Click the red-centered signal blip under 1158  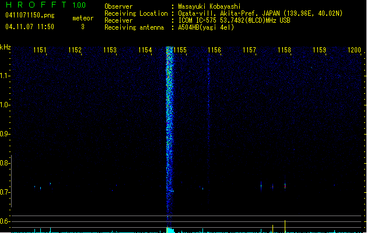285,186
